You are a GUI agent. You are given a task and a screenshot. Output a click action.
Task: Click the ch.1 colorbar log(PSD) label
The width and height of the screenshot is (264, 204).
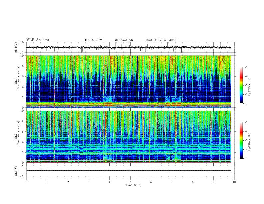tap(250, 87)
